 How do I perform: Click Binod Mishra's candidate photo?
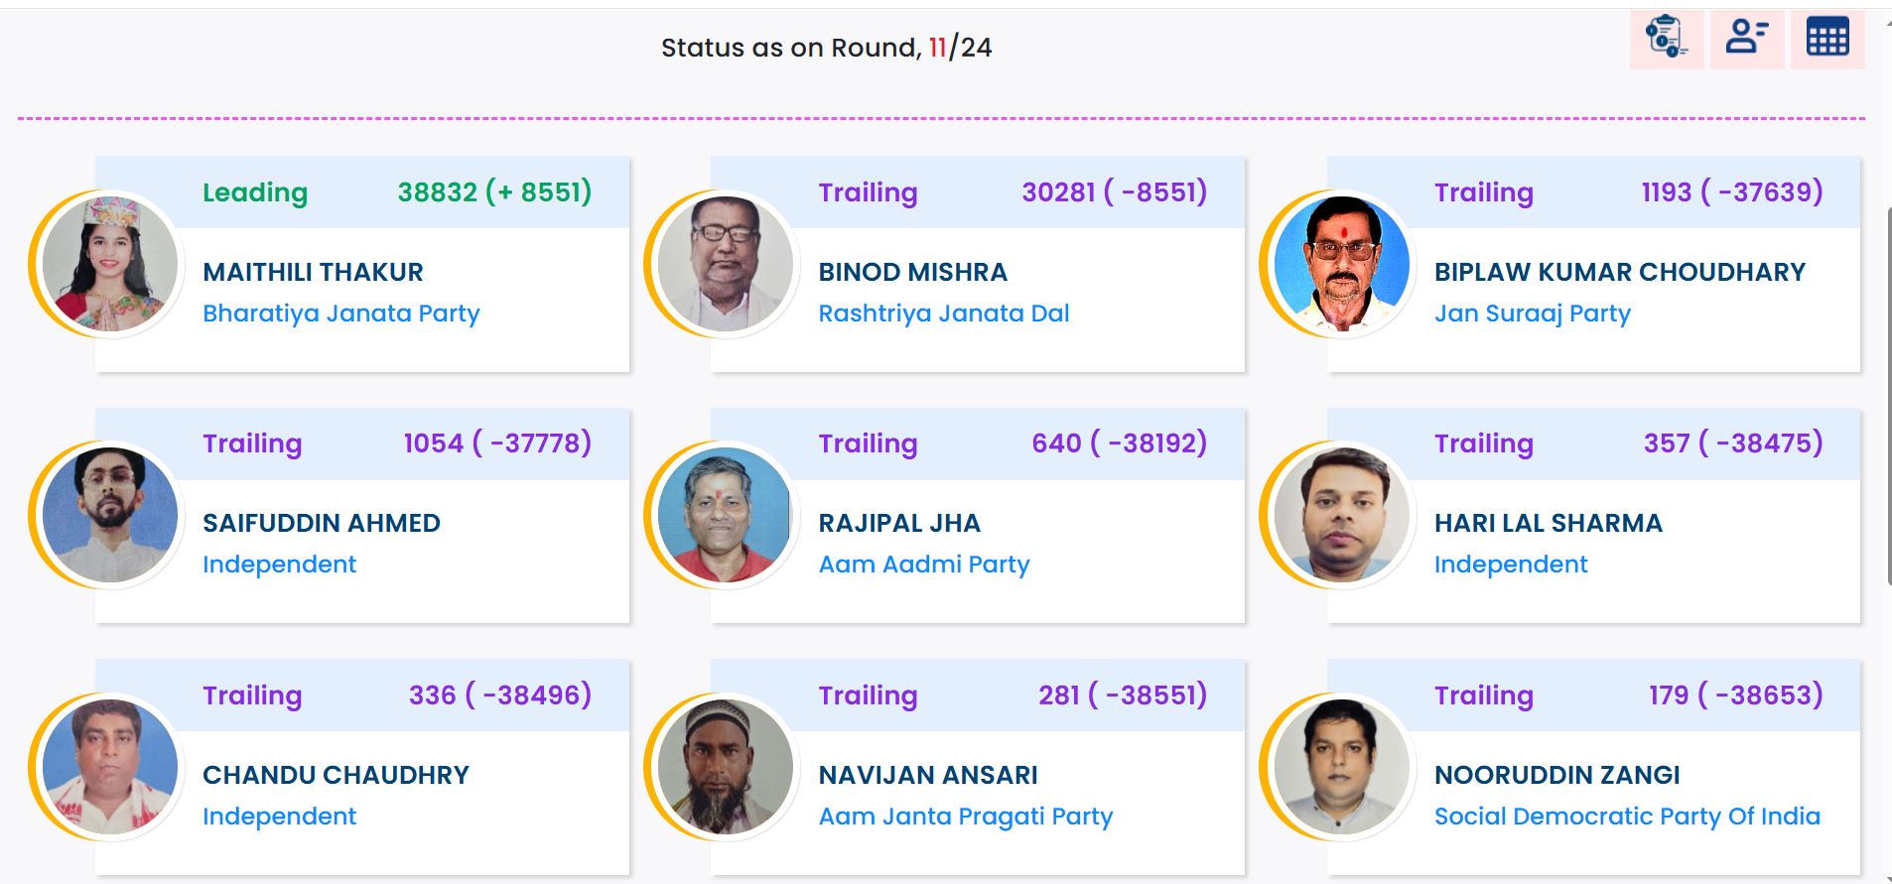point(726,264)
